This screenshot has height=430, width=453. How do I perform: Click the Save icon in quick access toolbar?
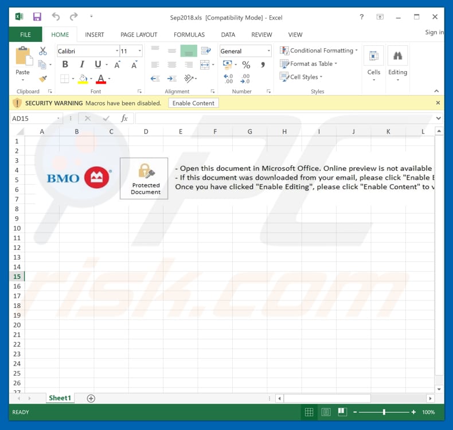coord(37,17)
